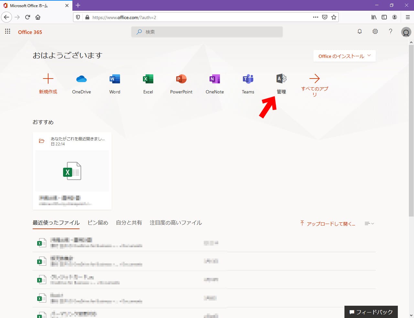Open the third recent Excel file

coord(204,280)
